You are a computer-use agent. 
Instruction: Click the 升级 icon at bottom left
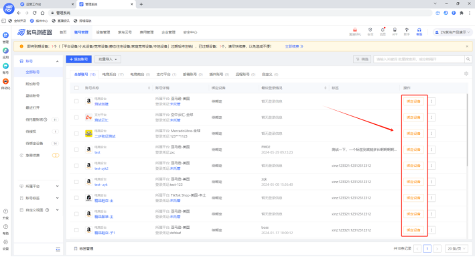click(x=5, y=211)
